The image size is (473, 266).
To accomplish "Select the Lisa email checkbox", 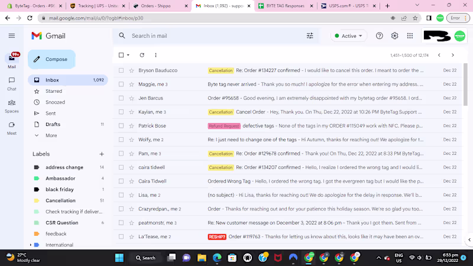I will (121, 195).
